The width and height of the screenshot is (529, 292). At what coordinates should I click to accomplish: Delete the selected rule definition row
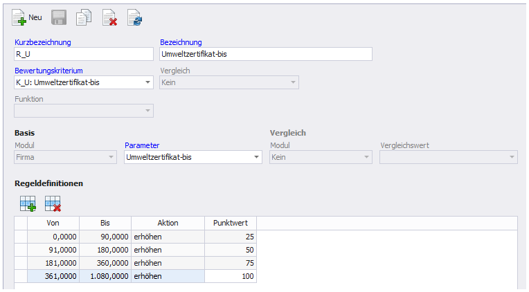[x=53, y=203]
